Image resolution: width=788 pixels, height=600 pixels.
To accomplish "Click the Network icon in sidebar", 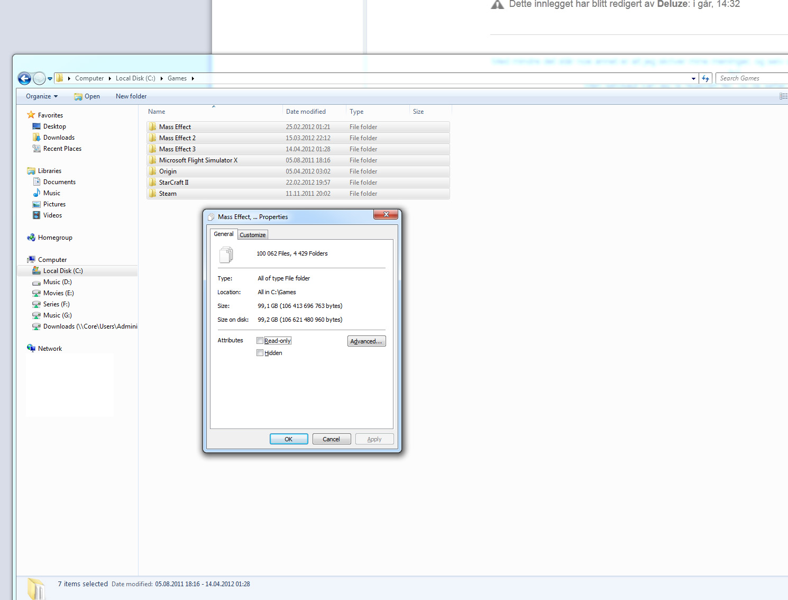I will pos(31,349).
